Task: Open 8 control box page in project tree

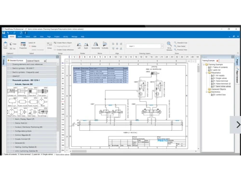Action: (218, 95)
